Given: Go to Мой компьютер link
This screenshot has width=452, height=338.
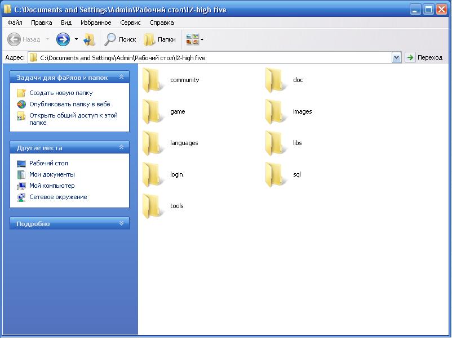Looking at the screenshot, I should click(52, 186).
